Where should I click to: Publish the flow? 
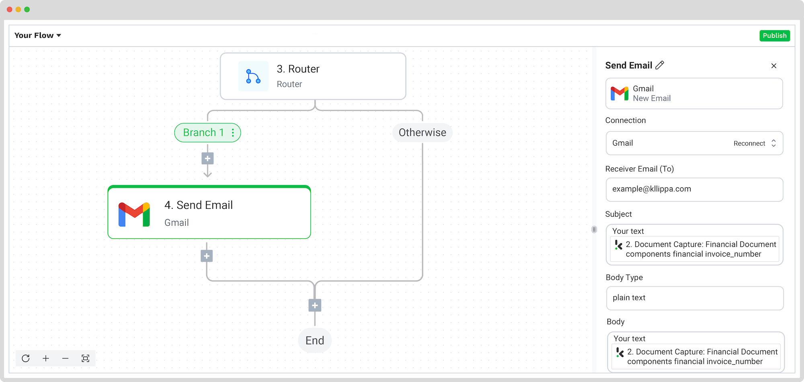(x=775, y=35)
